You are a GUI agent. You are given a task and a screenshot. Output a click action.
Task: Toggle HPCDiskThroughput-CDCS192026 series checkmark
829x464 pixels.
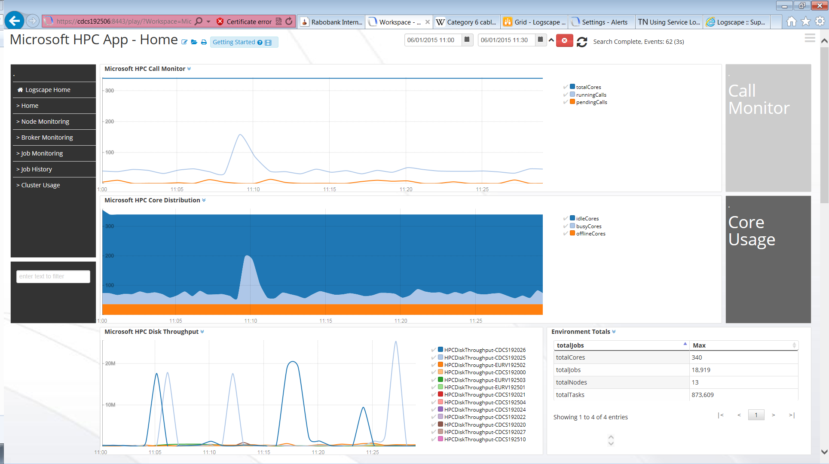(434, 350)
